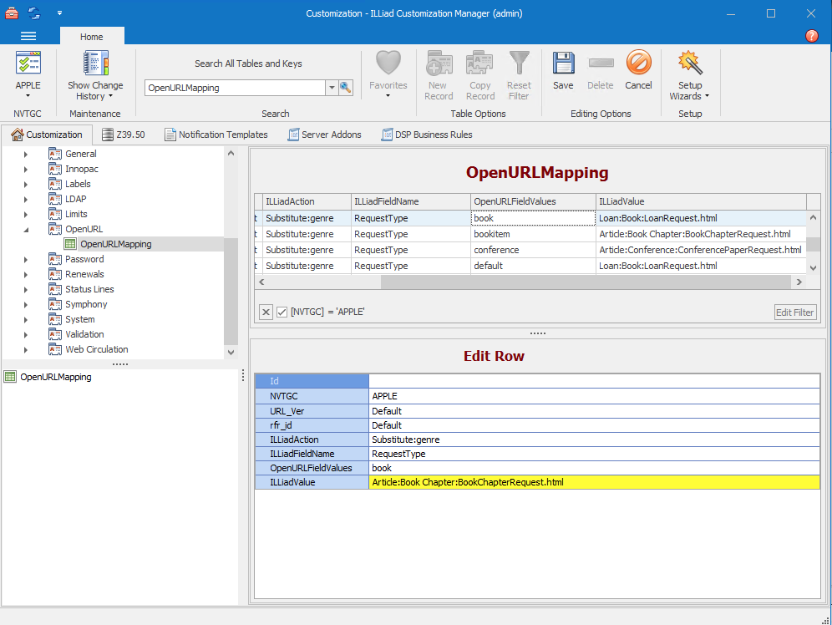The image size is (832, 625).
Task: Select the Server Addons tab
Action: pos(324,135)
